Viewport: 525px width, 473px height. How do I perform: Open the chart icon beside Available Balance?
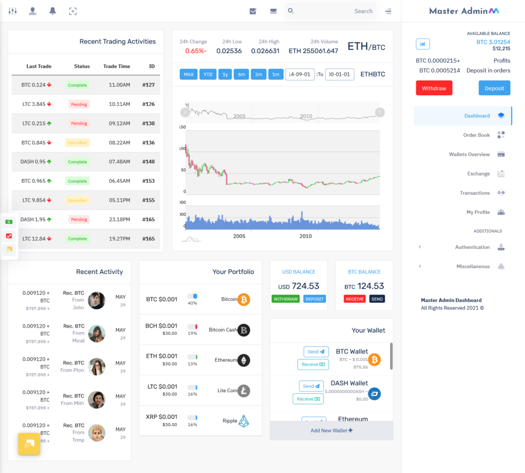(x=422, y=44)
